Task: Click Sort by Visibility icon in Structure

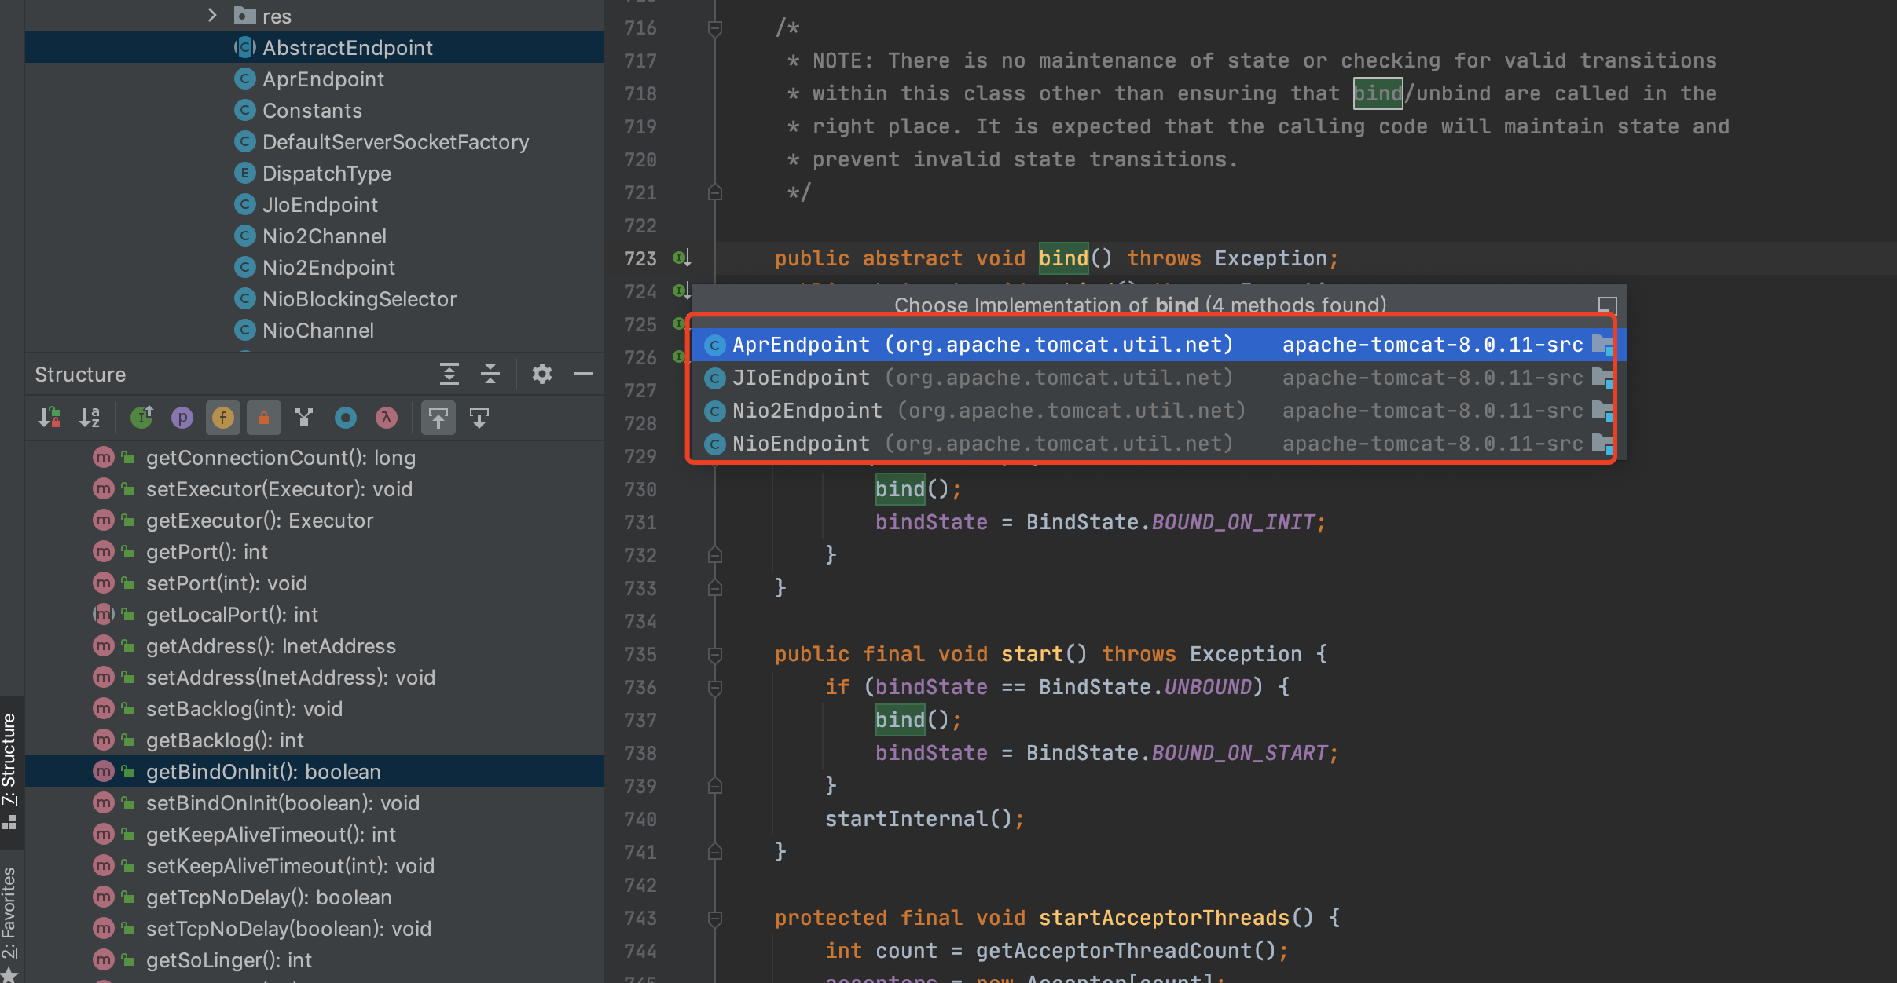Action: (x=50, y=418)
